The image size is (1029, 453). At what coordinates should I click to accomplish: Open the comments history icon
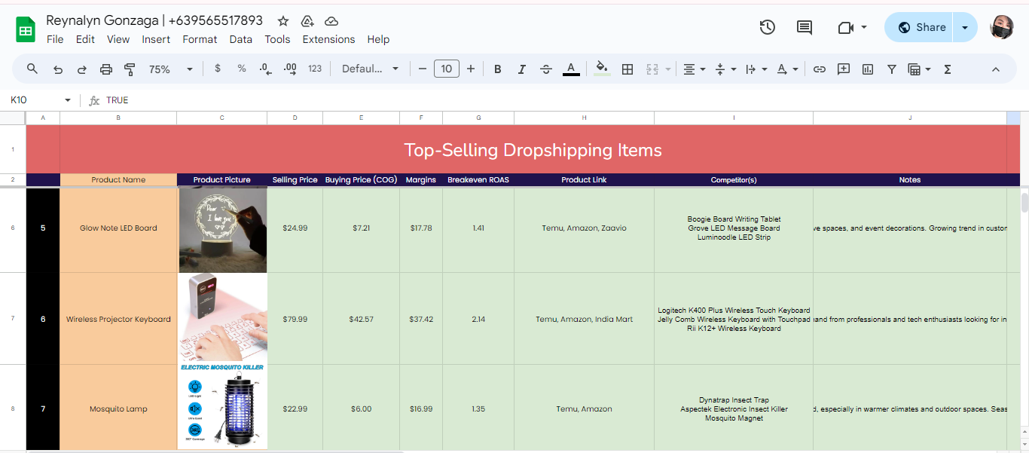point(805,27)
